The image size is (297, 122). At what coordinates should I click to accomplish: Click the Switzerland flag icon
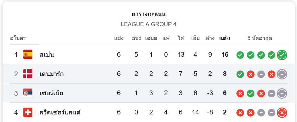coord(28,112)
